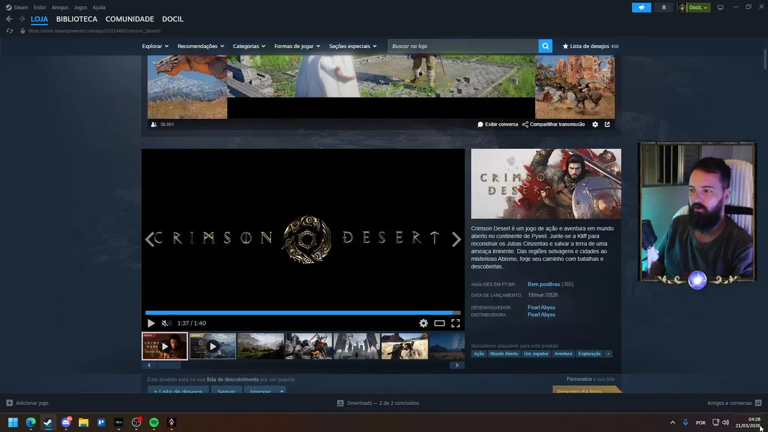Open the Windows Start menu
The image size is (768, 432).
(x=13, y=422)
